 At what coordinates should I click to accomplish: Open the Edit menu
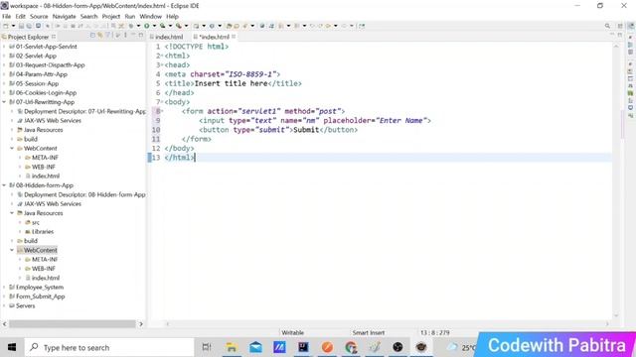pyautogui.click(x=20, y=16)
